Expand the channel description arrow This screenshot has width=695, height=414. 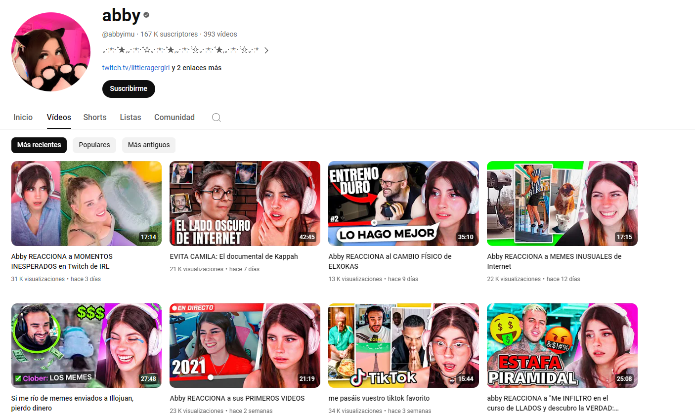point(266,50)
